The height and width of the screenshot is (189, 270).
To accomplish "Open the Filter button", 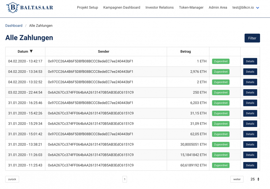I will [252, 38].
